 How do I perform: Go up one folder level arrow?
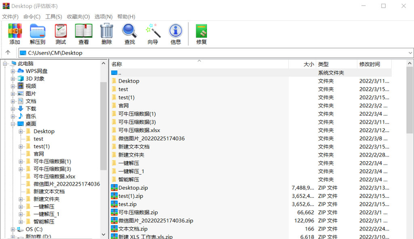[8, 52]
